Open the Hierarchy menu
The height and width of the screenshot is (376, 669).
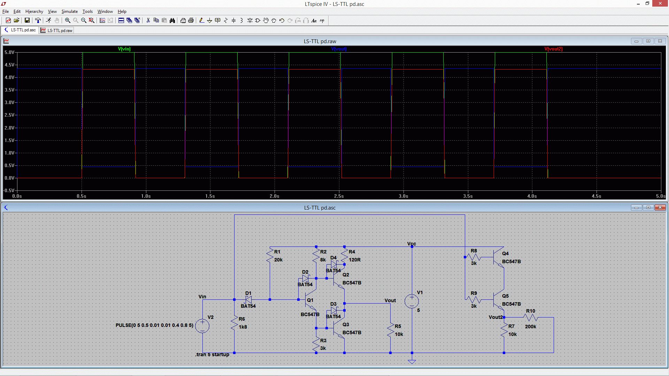[34, 11]
